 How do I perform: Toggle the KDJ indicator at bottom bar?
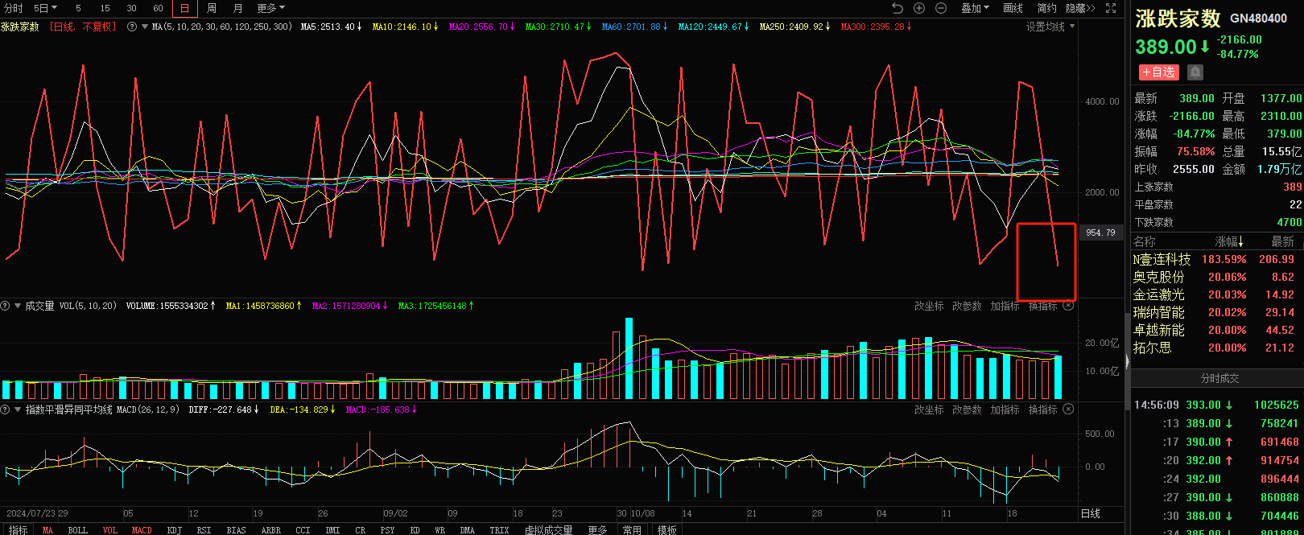click(x=174, y=530)
